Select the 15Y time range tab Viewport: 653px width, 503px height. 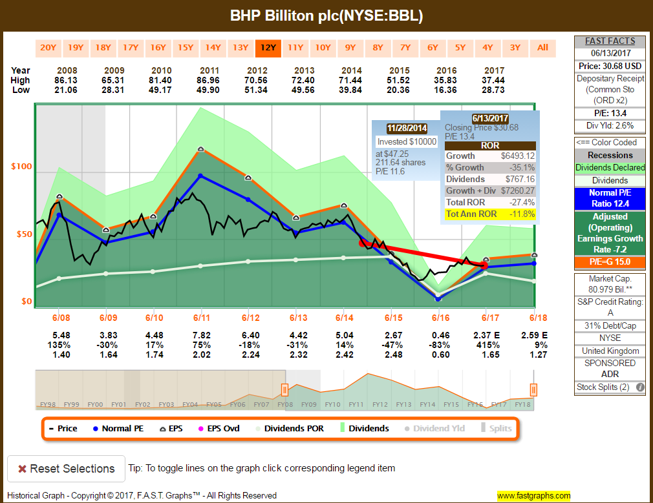point(186,48)
